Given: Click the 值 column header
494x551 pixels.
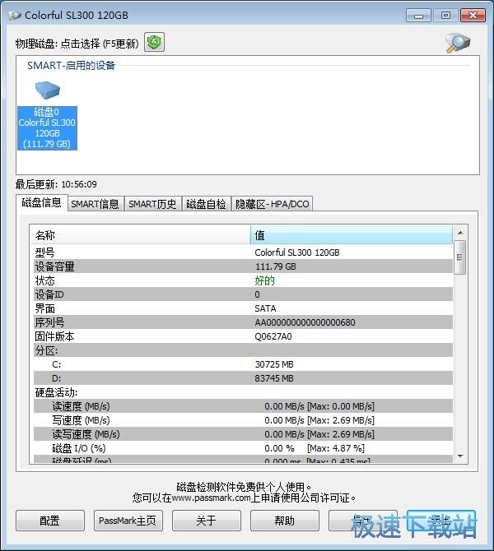Looking at the screenshot, I should [351, 235].
